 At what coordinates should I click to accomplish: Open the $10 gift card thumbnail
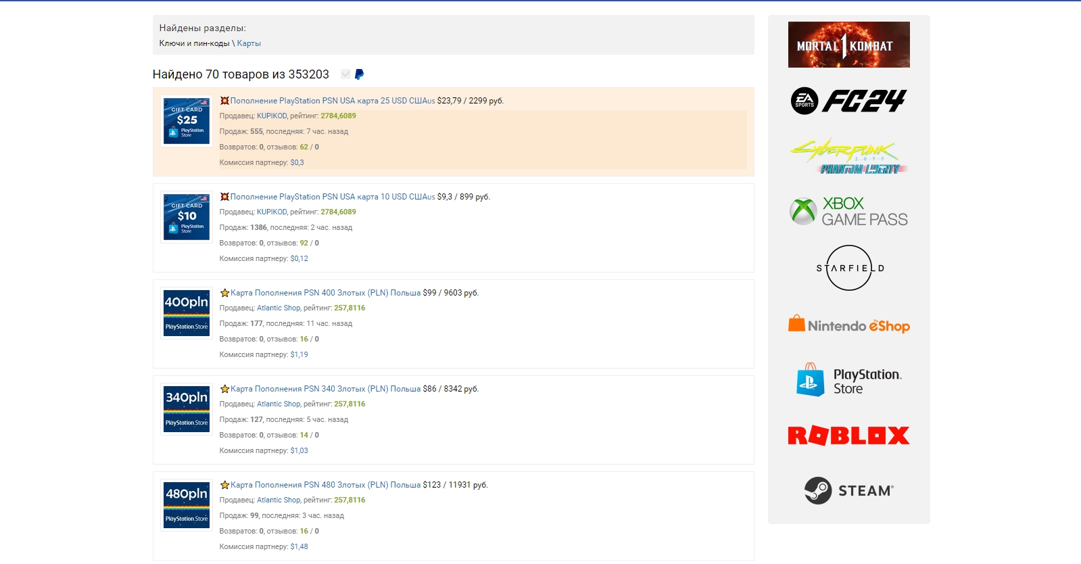187,217
